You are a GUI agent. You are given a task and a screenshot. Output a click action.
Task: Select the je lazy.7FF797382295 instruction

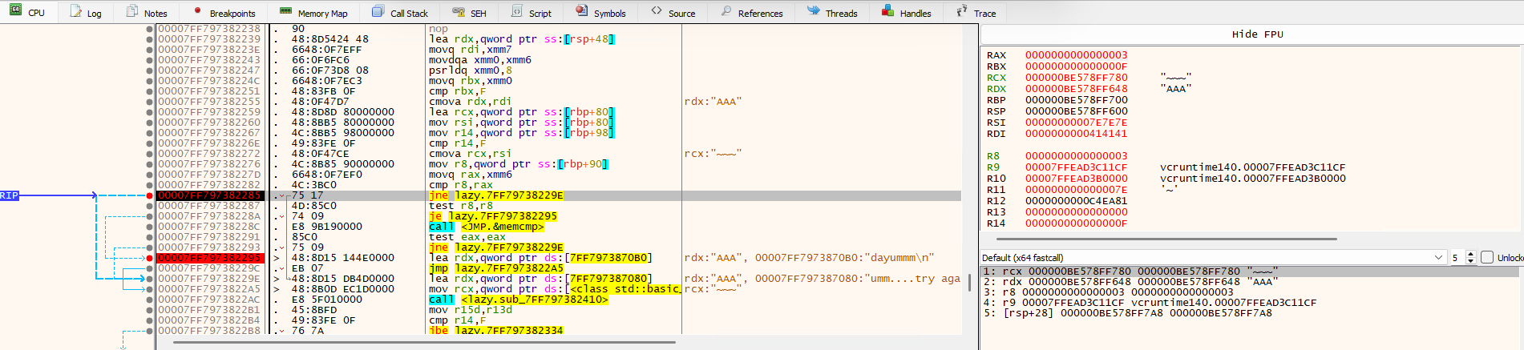(x=492, y=216)
